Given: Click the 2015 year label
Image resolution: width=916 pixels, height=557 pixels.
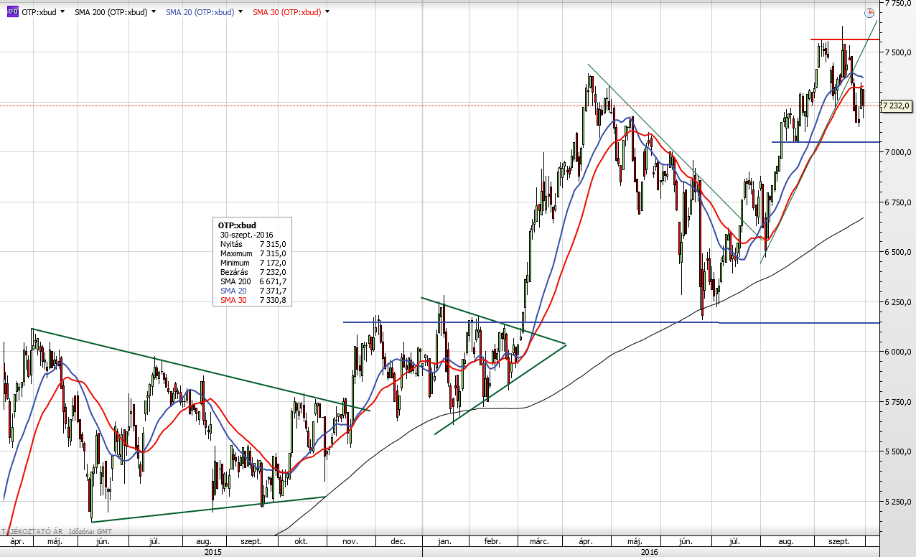Looking at the screenshot, I should [x=212, y=551].
